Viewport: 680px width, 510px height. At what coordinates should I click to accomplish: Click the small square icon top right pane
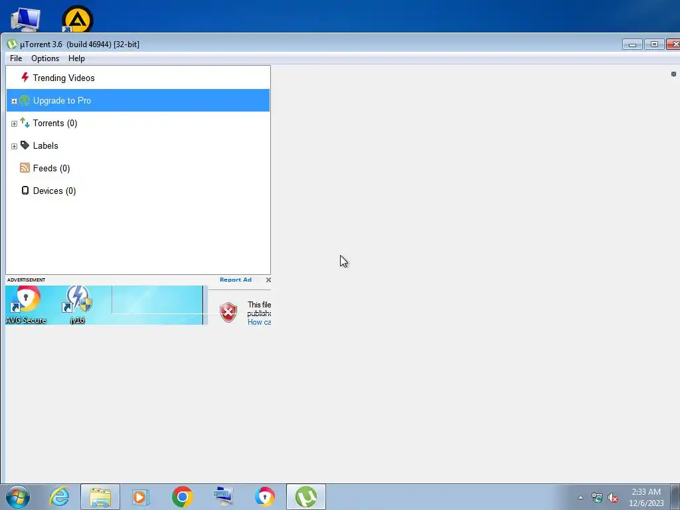coord(673,74)
